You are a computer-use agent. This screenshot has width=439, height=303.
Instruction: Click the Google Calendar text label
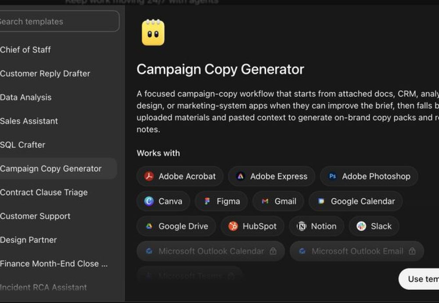click(363, 201)
